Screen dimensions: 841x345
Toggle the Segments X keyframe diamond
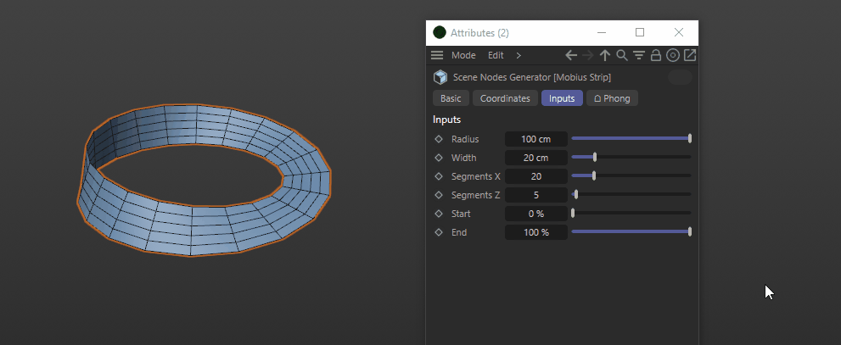point(439,176)
